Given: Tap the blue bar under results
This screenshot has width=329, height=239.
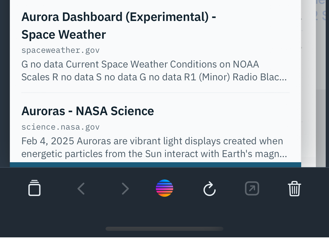Looking at the screenshot, I should click(x=156, y=165).
